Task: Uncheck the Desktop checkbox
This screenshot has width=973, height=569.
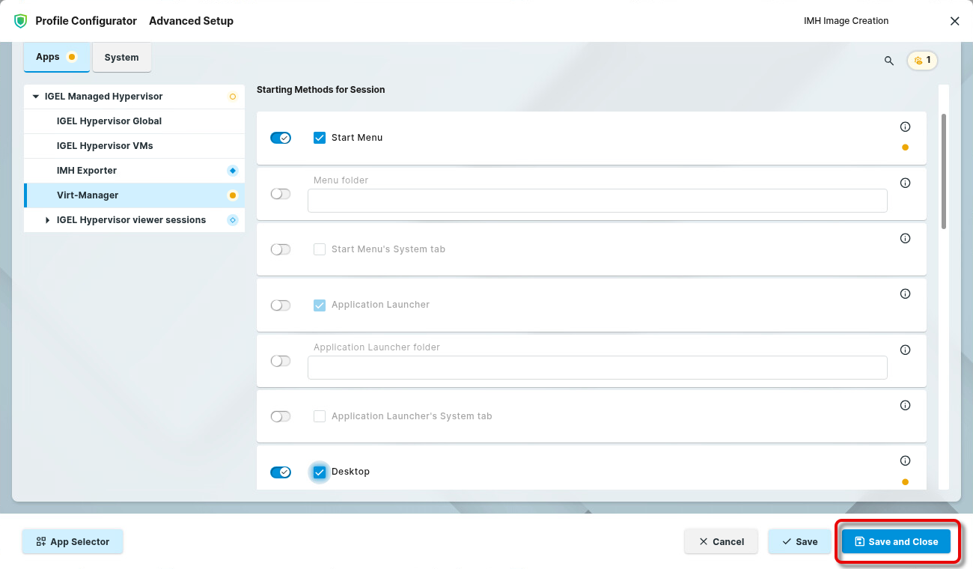Action: point(320,472)
